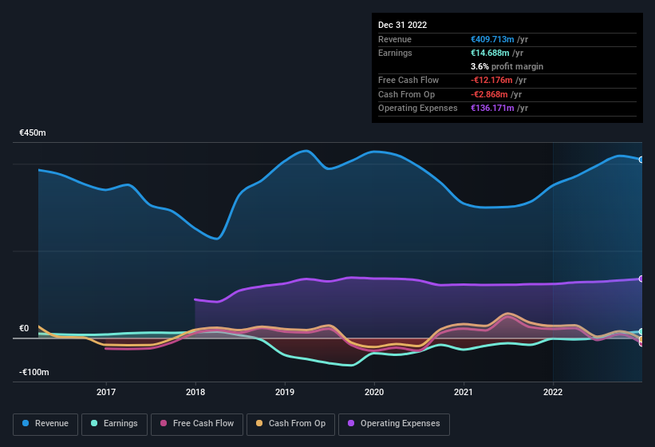The width and height of the screenshot is (655, 447).
Task: Click the 2018 x-axis label
Action: (195, 392)
